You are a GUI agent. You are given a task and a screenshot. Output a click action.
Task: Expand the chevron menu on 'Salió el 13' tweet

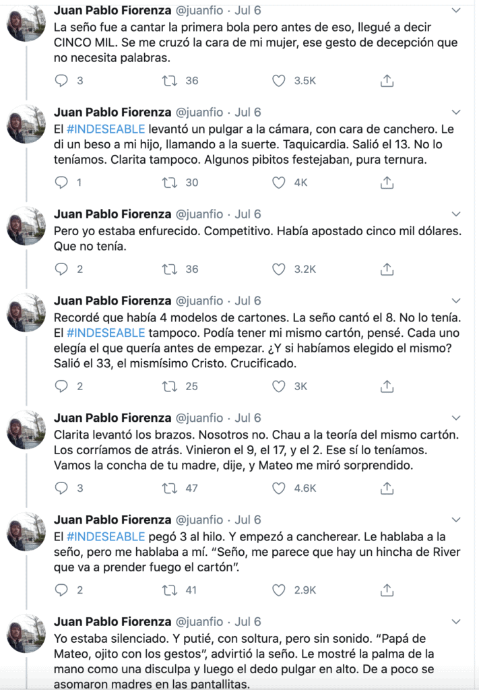(x=456, y=112)
